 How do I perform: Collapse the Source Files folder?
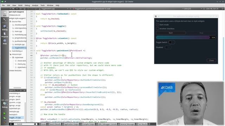pos(10,22)
